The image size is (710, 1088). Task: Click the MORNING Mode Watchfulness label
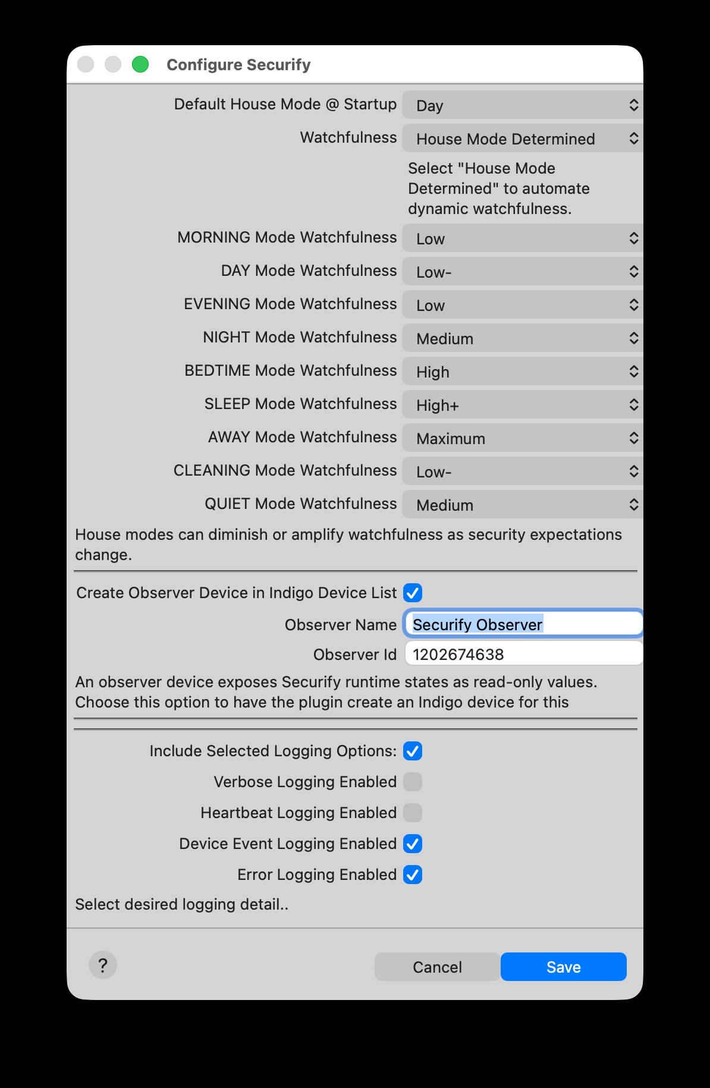pyautogui.click(x=287, y=237)
